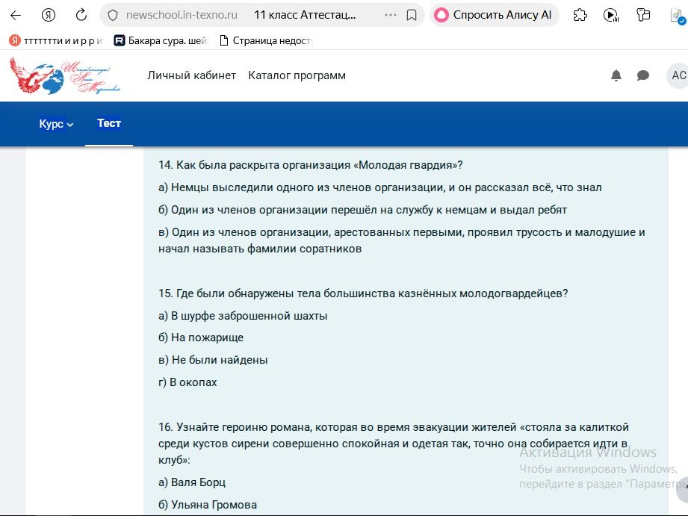Bookmark this page with bookmark icon

pos(412,16)
